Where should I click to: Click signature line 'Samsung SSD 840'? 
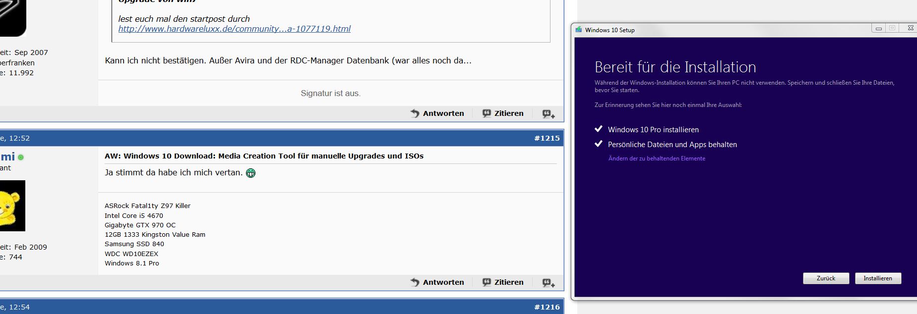pyautogui.click(x=134, y=244)
